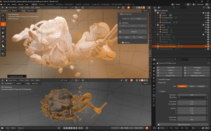Hide the Camera object in outliner
Viewport: 211px width, 131px height.
tap(206, 15)
